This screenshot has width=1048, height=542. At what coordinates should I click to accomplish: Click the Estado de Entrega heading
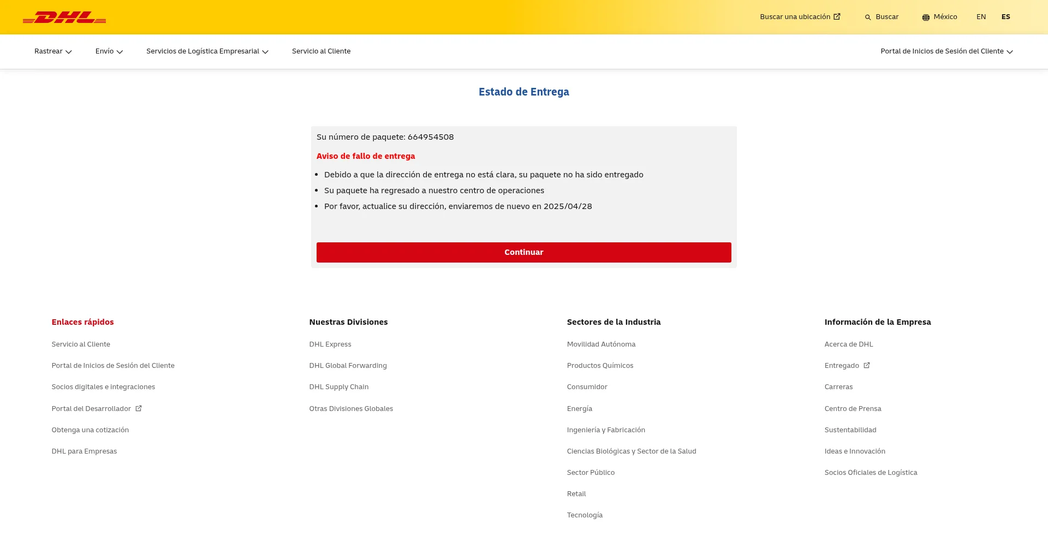click(524, 92)
